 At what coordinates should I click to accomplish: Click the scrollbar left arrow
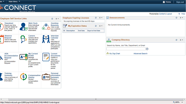tap(1, 99)
